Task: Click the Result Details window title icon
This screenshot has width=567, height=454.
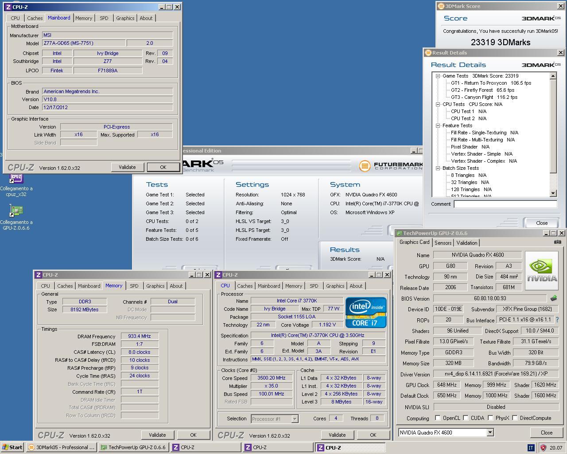Action: [428, 52]
